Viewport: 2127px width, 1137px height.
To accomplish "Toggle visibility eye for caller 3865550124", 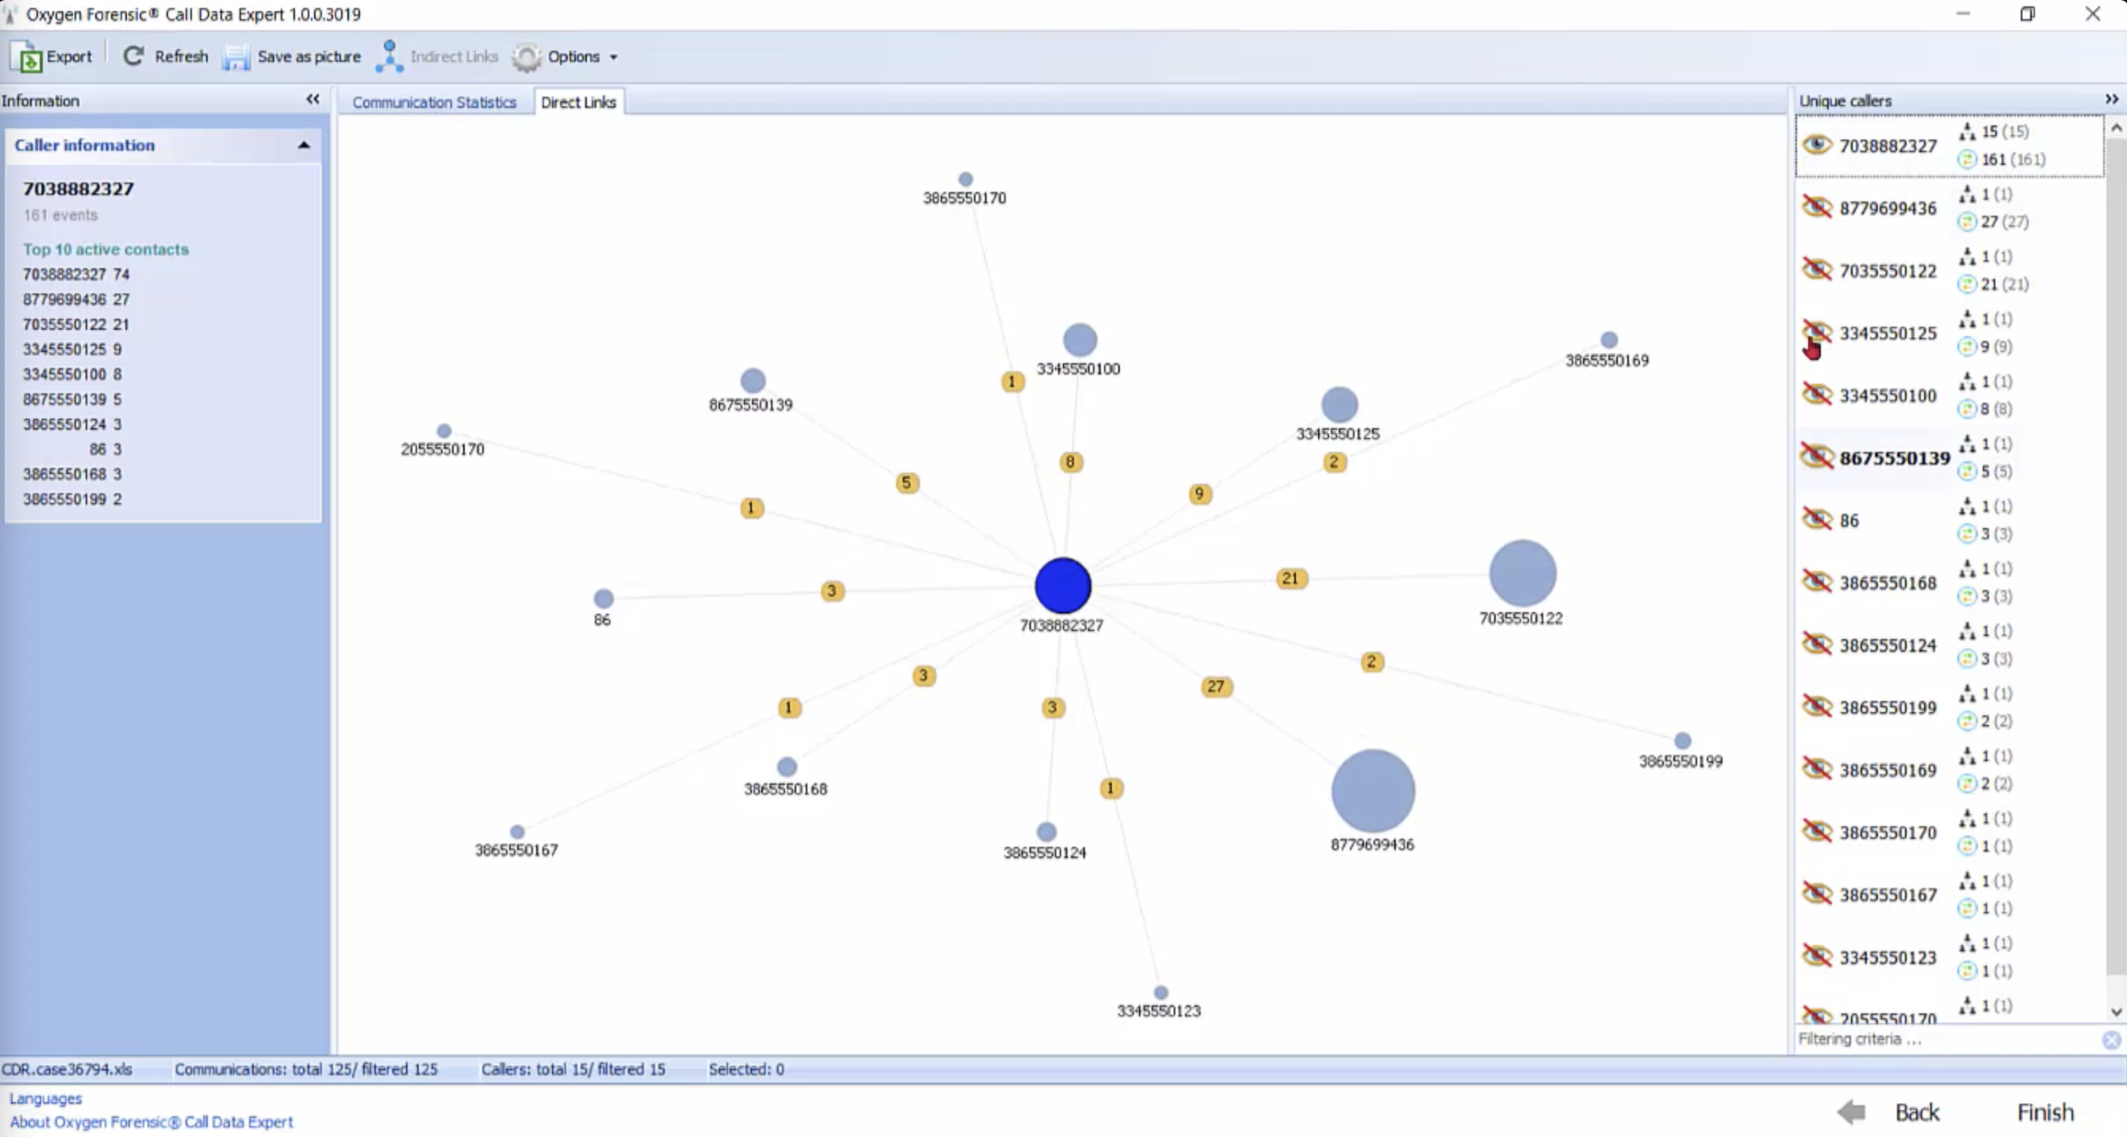I will click(x=1817, y=643).
